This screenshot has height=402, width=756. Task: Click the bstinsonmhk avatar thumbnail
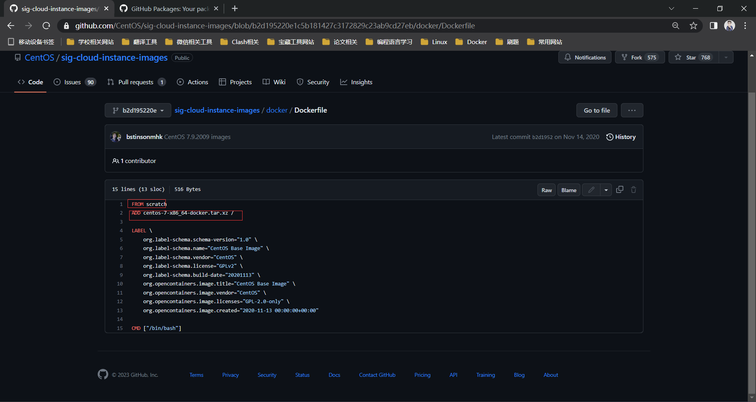coord(116,137)
